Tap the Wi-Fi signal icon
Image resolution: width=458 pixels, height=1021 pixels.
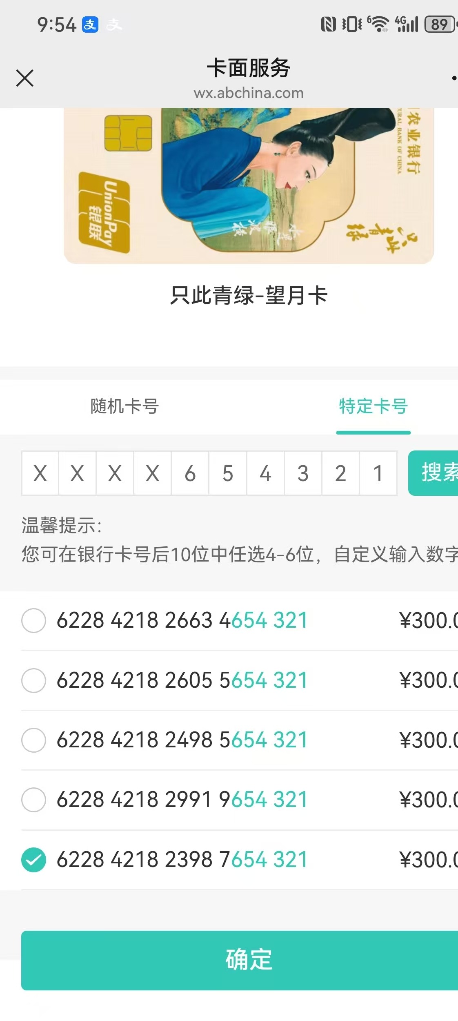[379, 24]
